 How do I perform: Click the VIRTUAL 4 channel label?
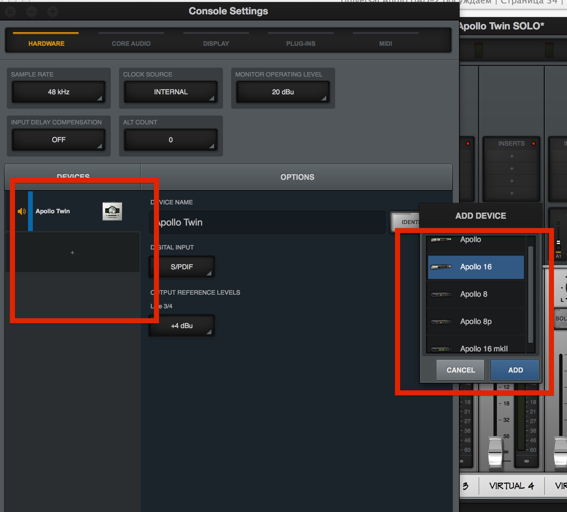[x=511, y=486]
